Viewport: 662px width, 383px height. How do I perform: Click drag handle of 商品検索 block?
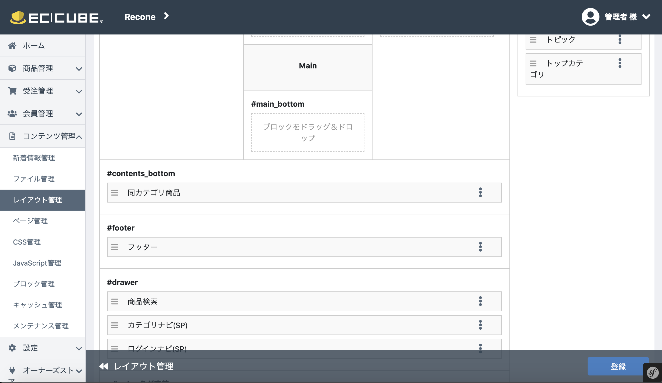(x=115, y=302)
